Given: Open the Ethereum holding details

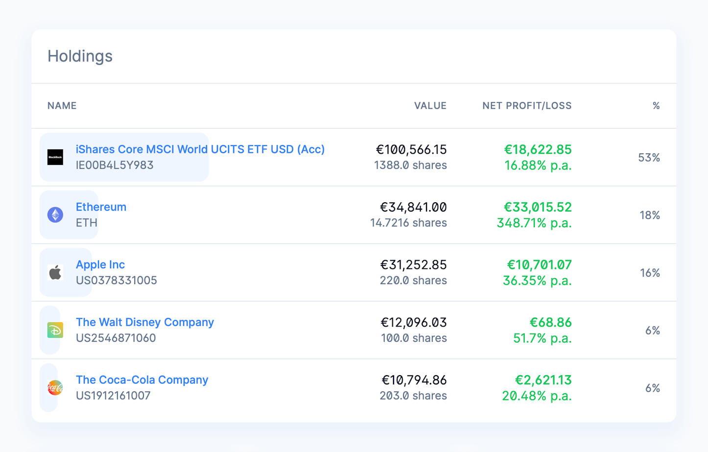Looking at the screenshot, I should point(101,207).
